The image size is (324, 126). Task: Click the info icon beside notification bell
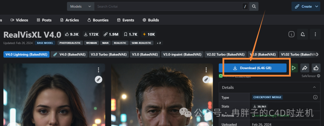[x=291, y=34]
